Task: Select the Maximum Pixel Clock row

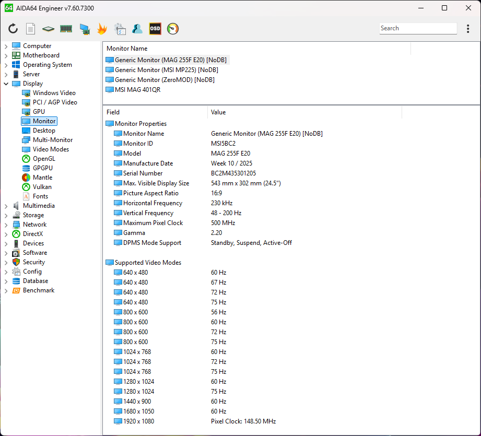Action: point(256,223)
